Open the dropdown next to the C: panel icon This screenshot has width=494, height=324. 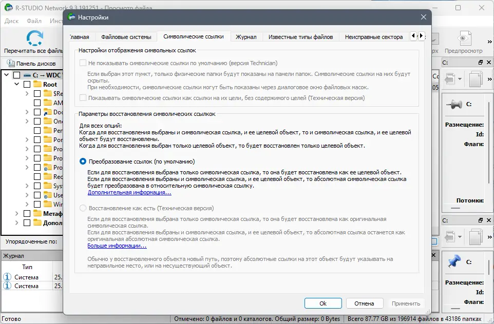pyautogui.click(x=459, y=79)
